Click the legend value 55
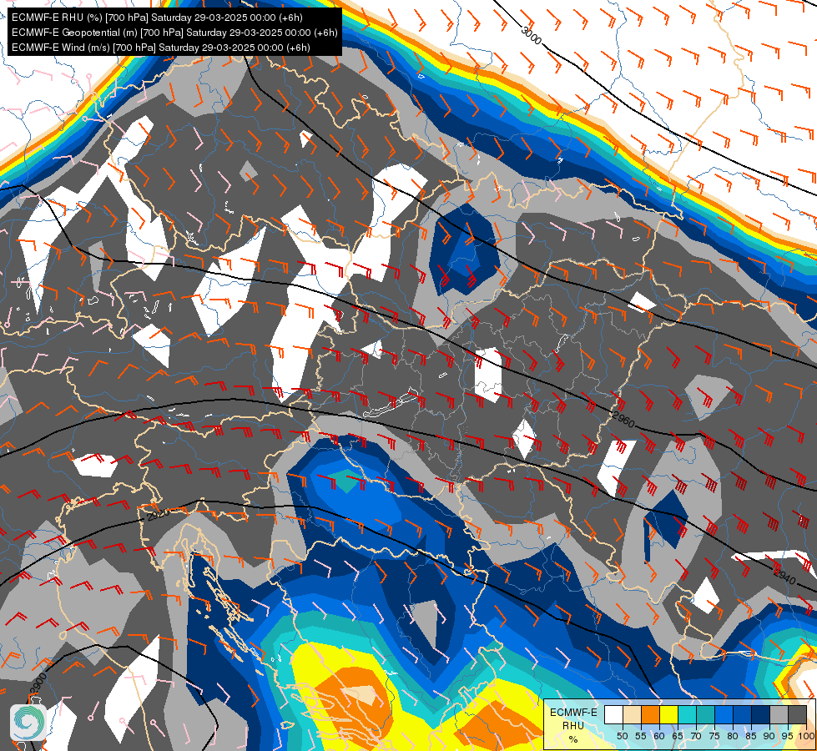Screen dimensions: 817x751 pos(640,737)
